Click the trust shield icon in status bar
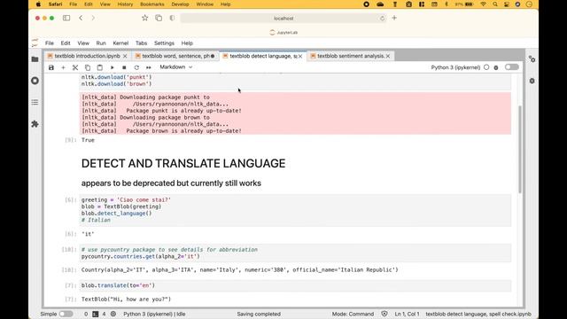Viewport: 567px width, 319px height. coord(384,314)
